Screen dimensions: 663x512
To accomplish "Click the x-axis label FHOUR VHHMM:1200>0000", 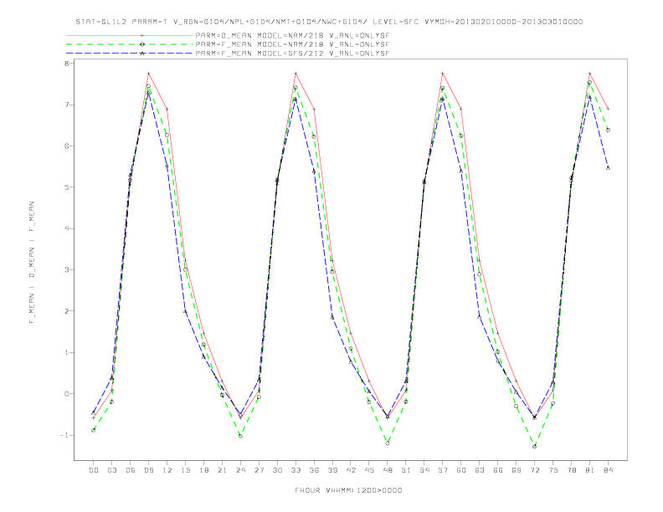I will tap(348, 490).
